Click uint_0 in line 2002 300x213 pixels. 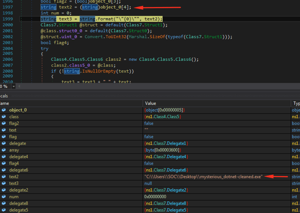[x=69, y=37]
